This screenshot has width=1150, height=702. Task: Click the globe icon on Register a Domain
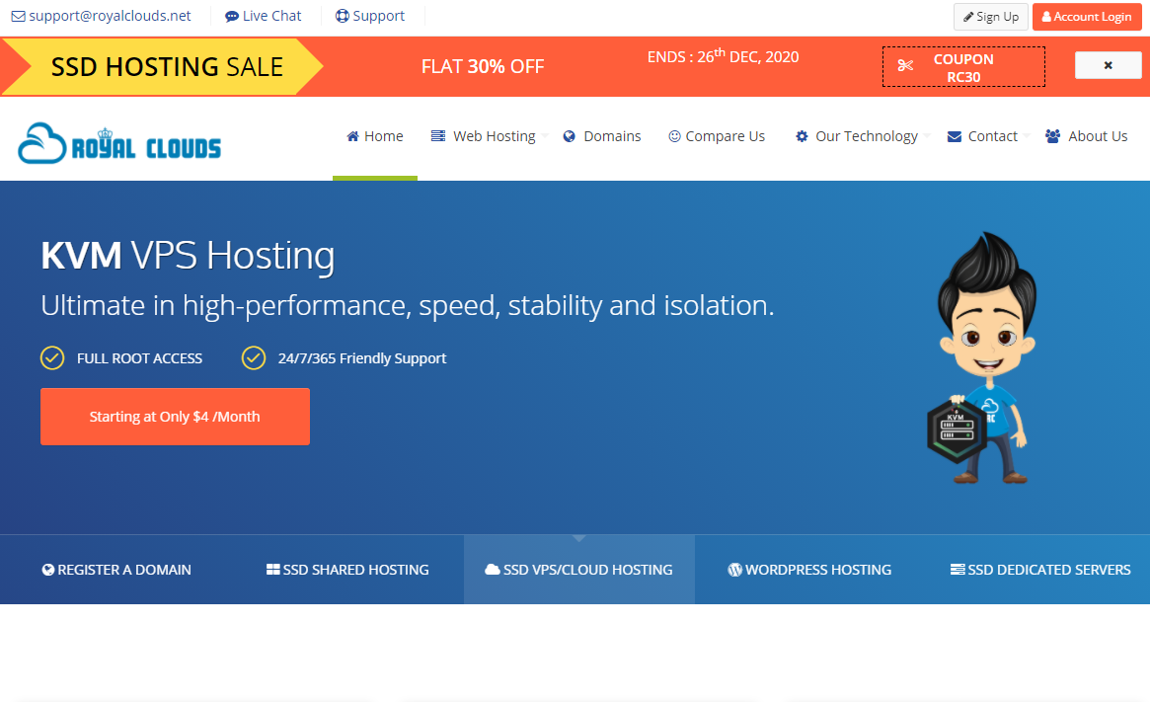click(48, 570)
